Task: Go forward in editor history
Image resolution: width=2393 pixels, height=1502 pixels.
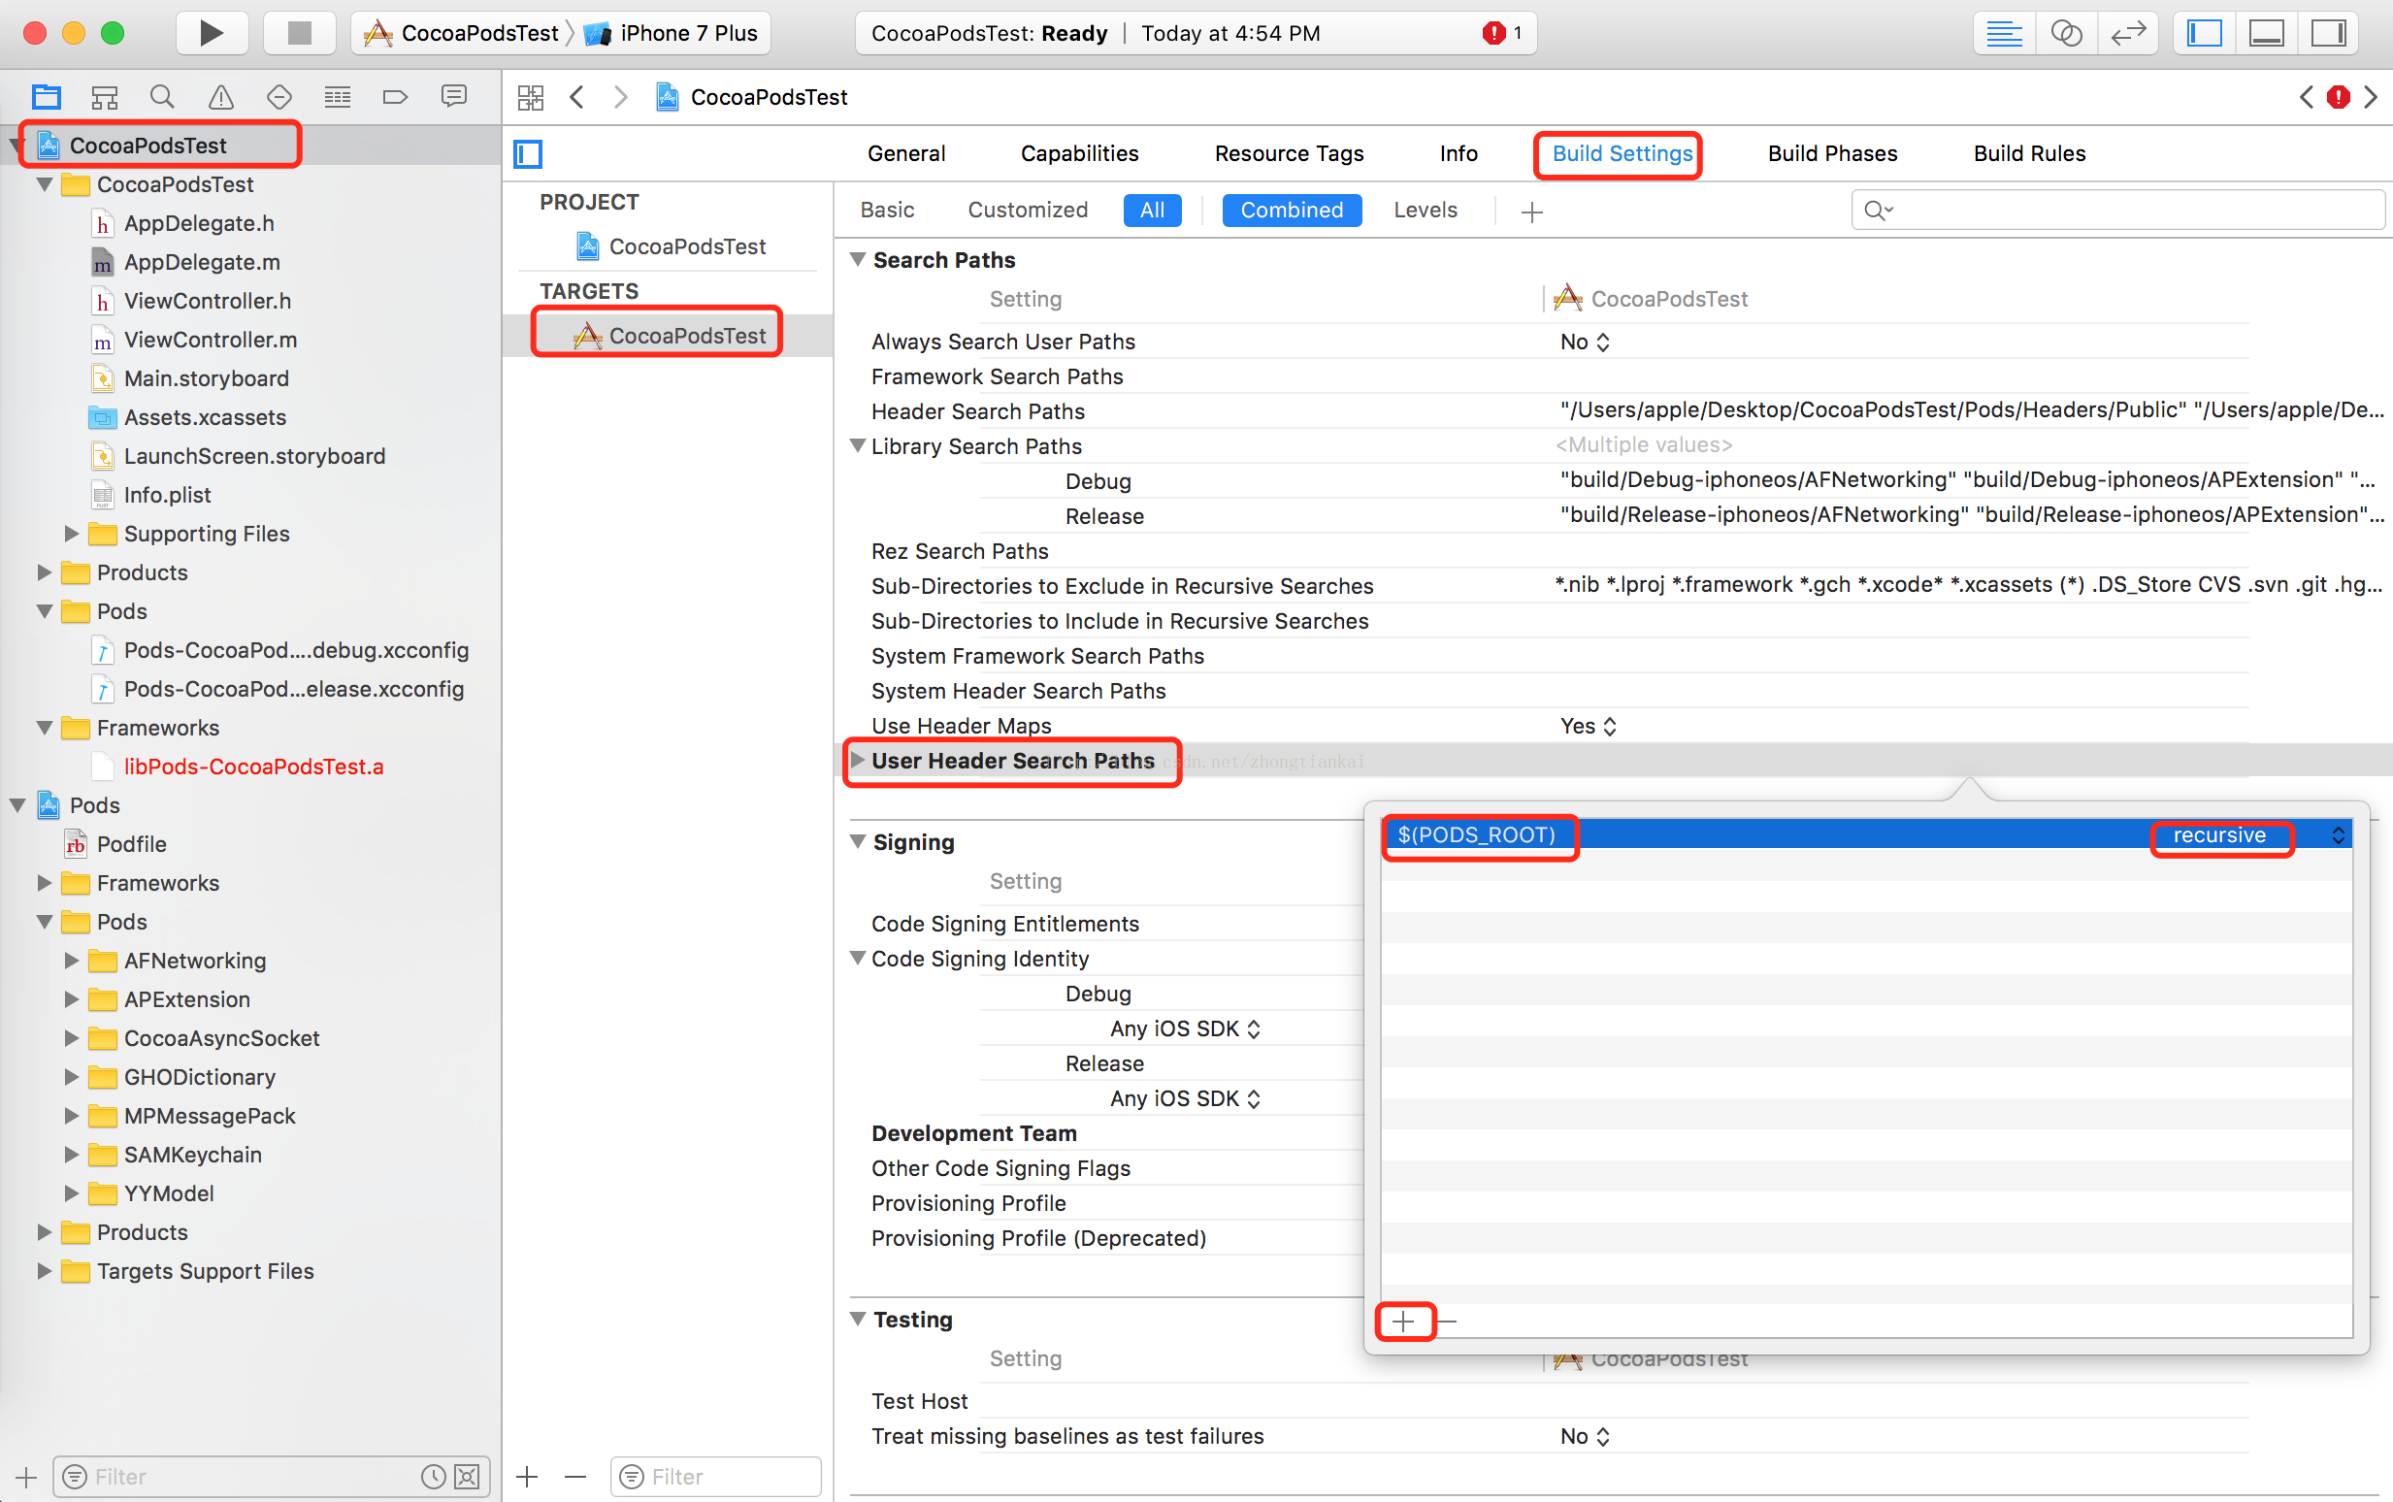Action: pos(621,96)
